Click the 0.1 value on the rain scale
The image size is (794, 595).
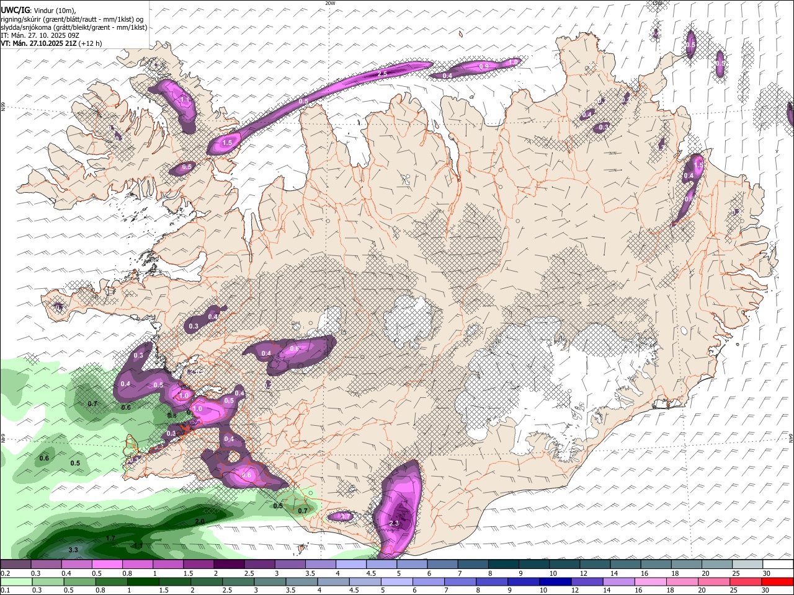coord(5,590)
